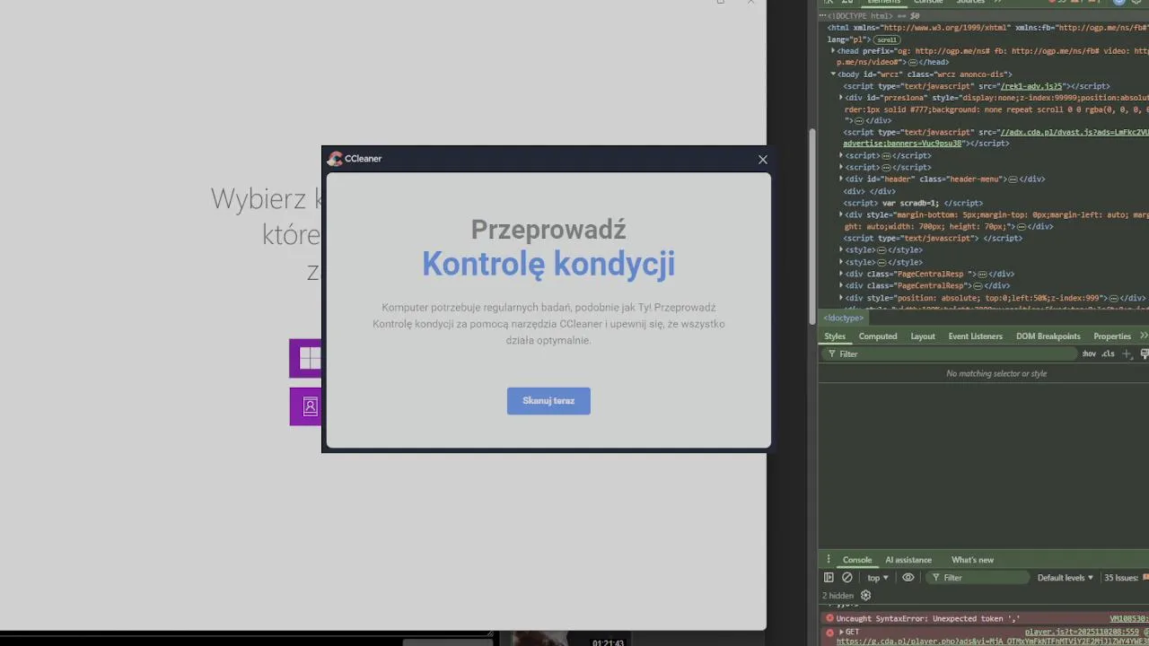Close the CCleaner popup with the X
1149x646 pixels.
tap(763, 160)
